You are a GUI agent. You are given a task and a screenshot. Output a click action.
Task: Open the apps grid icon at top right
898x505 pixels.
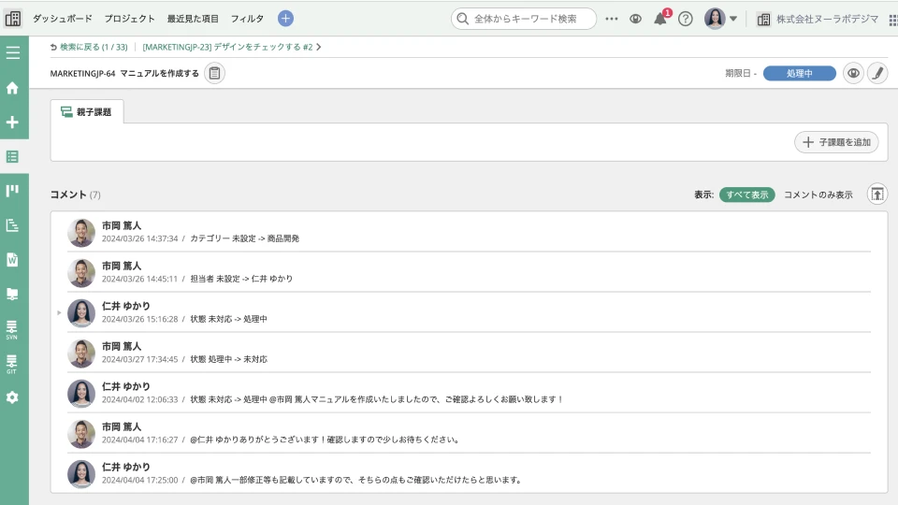coord(892,20)
